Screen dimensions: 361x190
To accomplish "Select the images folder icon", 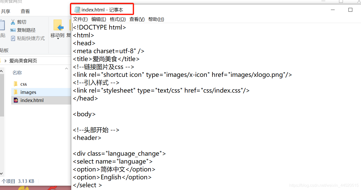I will (16, 92).
